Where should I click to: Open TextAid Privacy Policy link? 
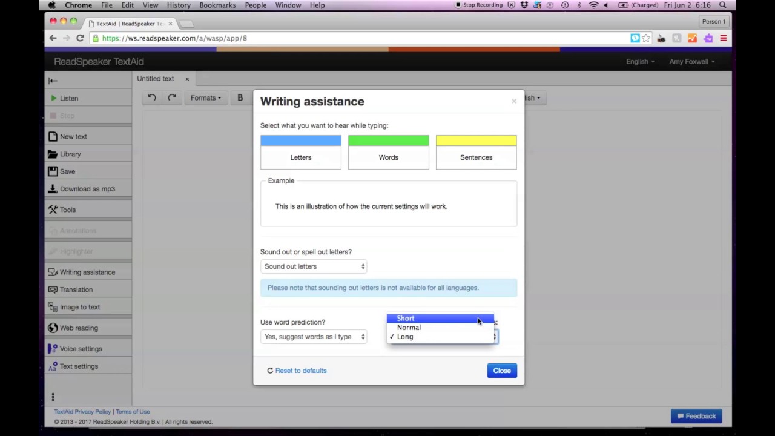tap(82, 412)
